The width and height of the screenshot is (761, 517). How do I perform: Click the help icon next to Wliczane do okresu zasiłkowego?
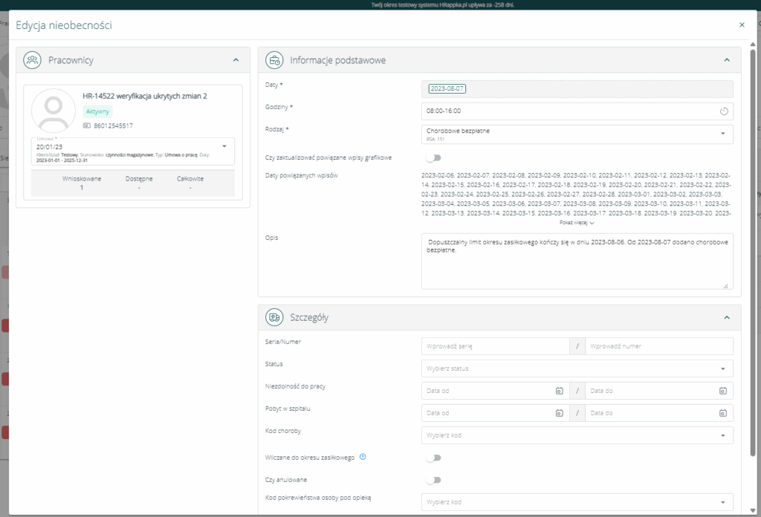pos(363,457)
